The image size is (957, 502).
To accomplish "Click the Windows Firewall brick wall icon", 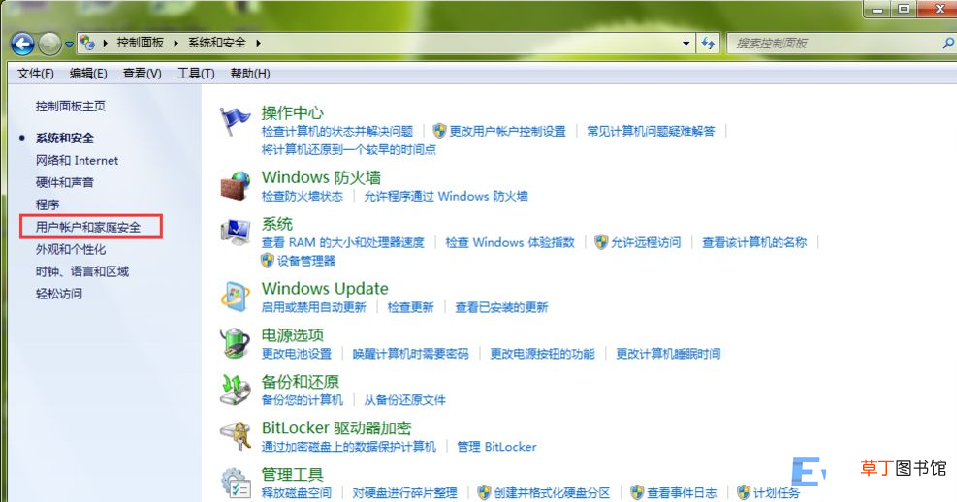I will tap(235, 186).
